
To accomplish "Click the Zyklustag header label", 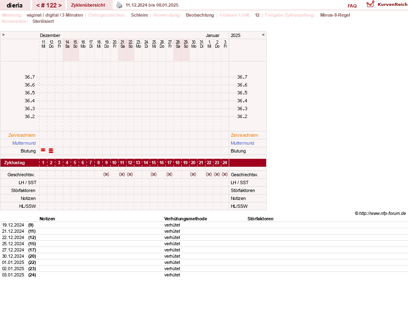I will [x=15, y=163].
